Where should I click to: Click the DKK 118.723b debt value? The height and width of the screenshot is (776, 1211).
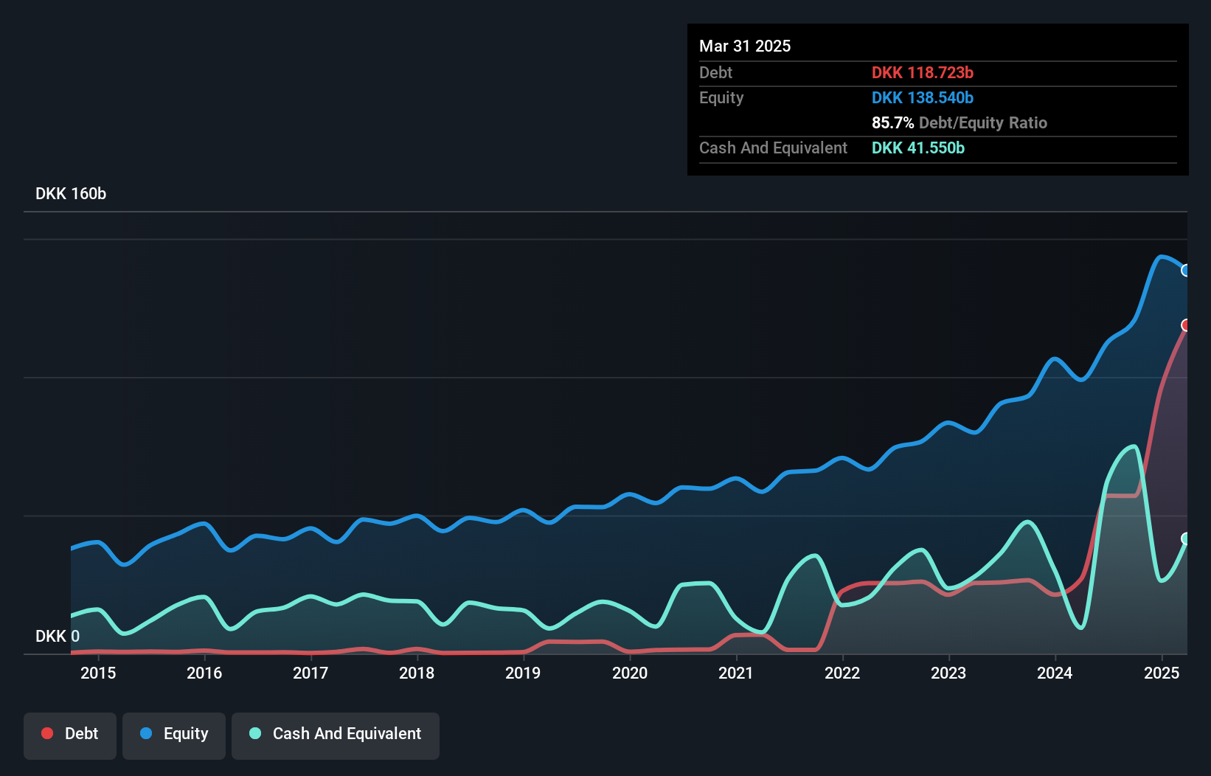(x=923, y=72)
